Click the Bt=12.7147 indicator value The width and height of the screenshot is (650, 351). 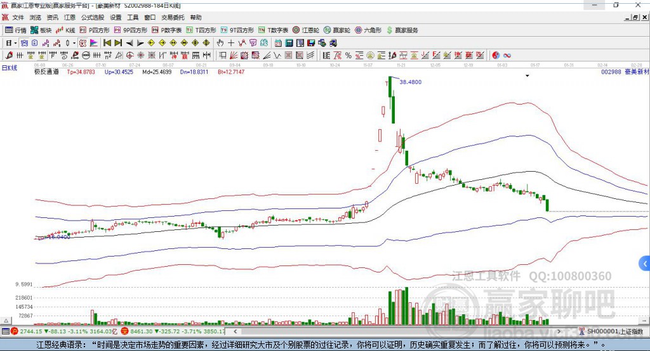[231, 72]
